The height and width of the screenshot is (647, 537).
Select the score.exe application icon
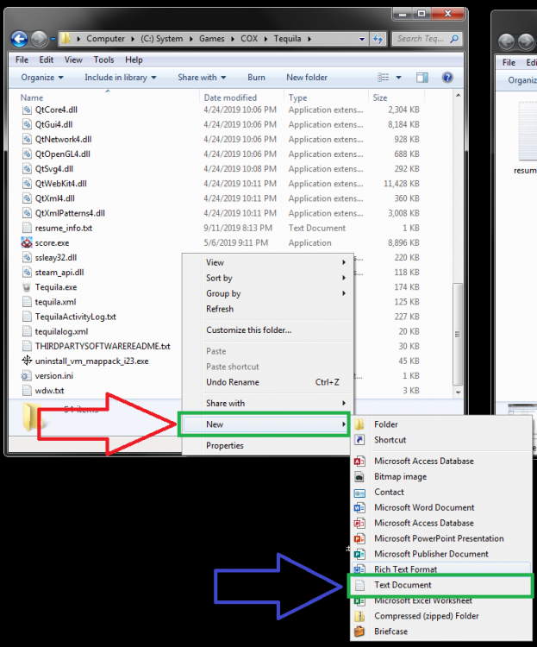tap(27, 242)
